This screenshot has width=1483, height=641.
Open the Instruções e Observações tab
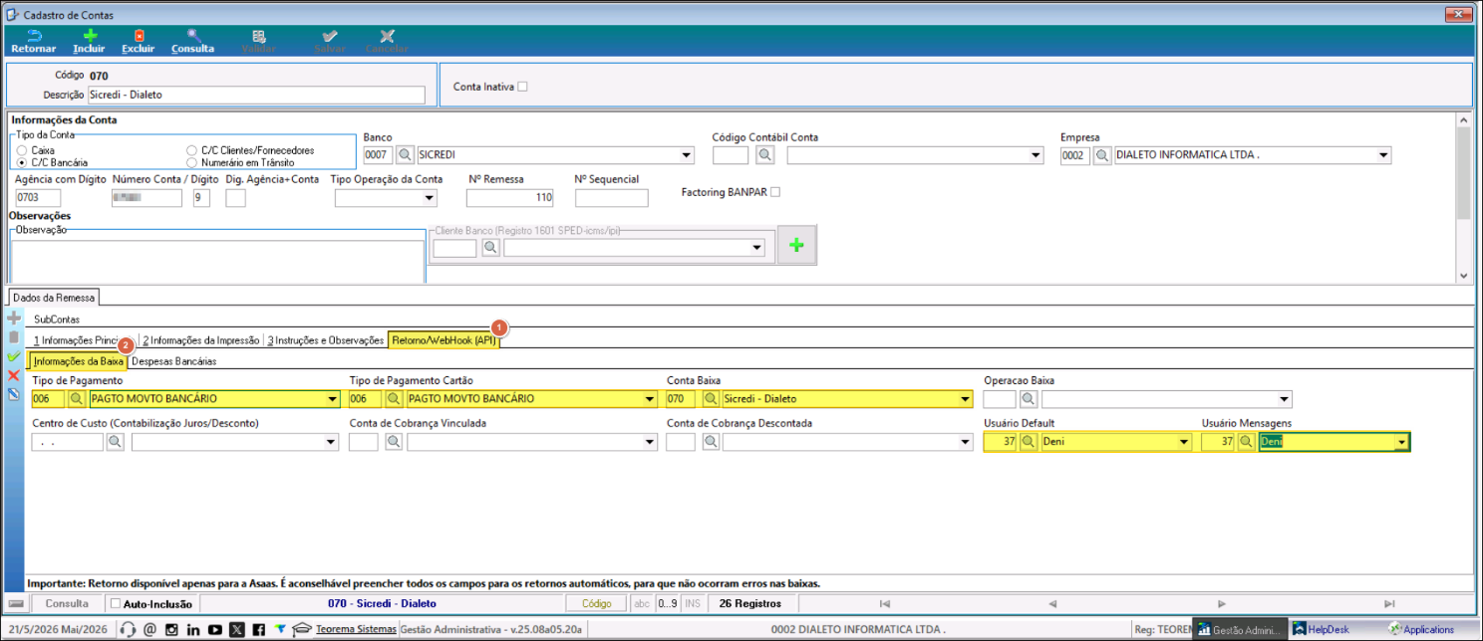click(325, 340)
